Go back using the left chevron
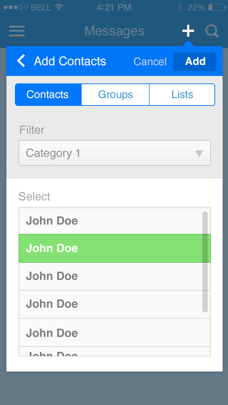228x405 pixels. coord(21,61)
